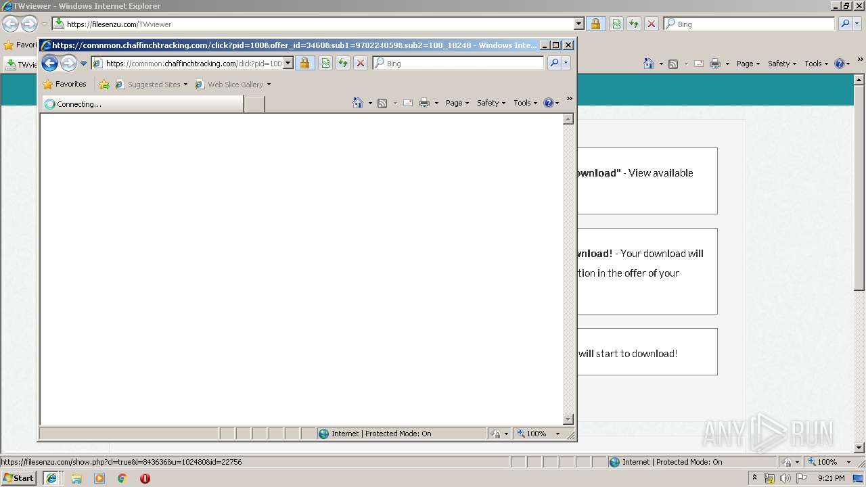Click Print icon in popup toolbar
Screen dimensions: 866x487
click(424, 103)
